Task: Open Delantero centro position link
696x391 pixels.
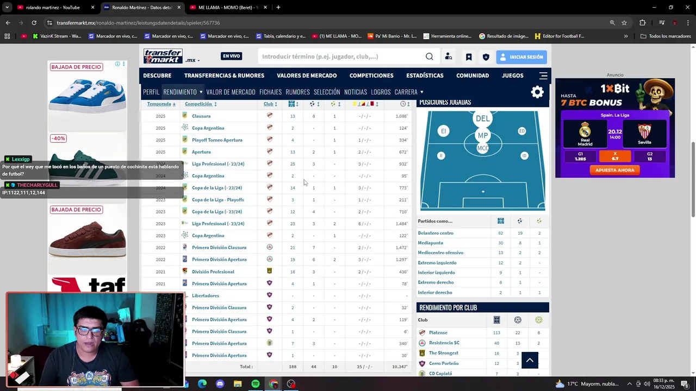Action: pyautogui.click(x=436, y=233)
